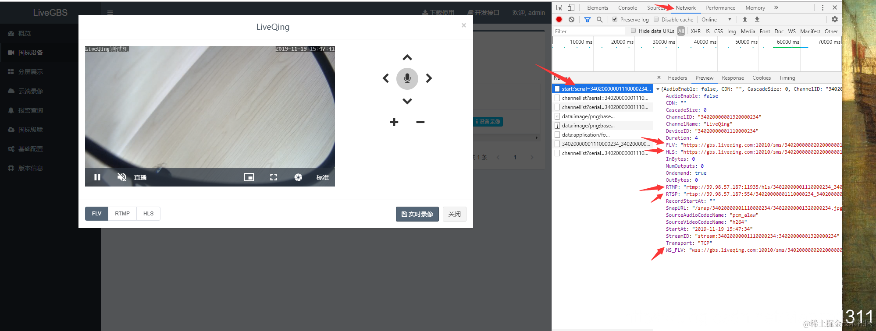
Task: Toggle picture-in-picture mode in player
Action: click(249, 177)
